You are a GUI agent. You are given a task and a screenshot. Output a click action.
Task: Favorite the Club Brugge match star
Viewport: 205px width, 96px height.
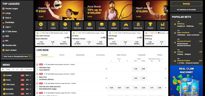[110, 33]
